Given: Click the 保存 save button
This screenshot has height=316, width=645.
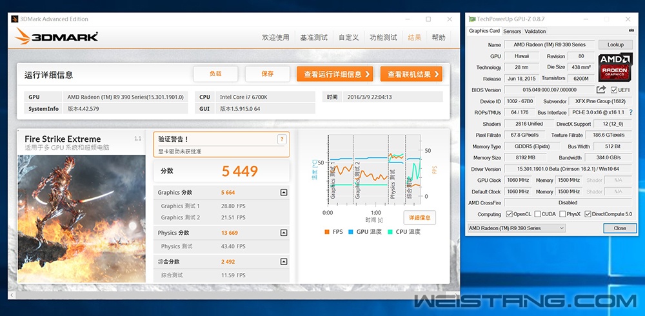Looking at the screenshot, I should (268, 74).
